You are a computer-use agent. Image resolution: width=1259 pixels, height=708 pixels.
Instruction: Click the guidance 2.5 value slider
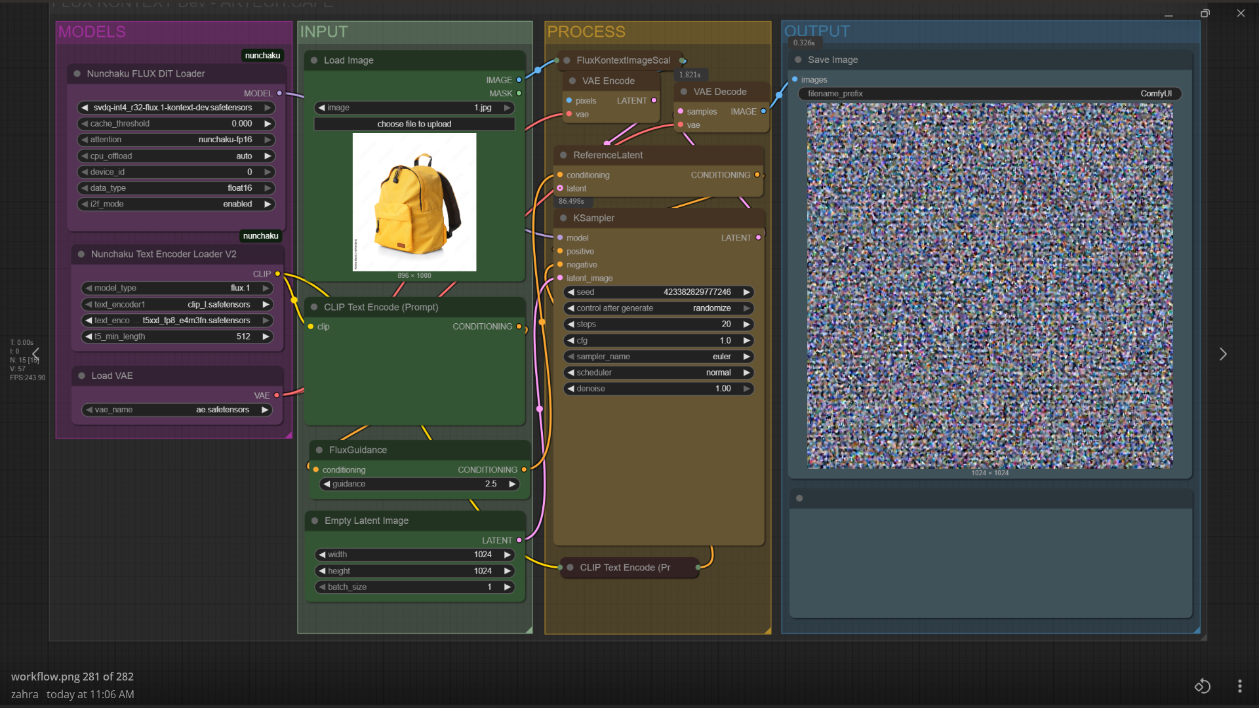419,484
